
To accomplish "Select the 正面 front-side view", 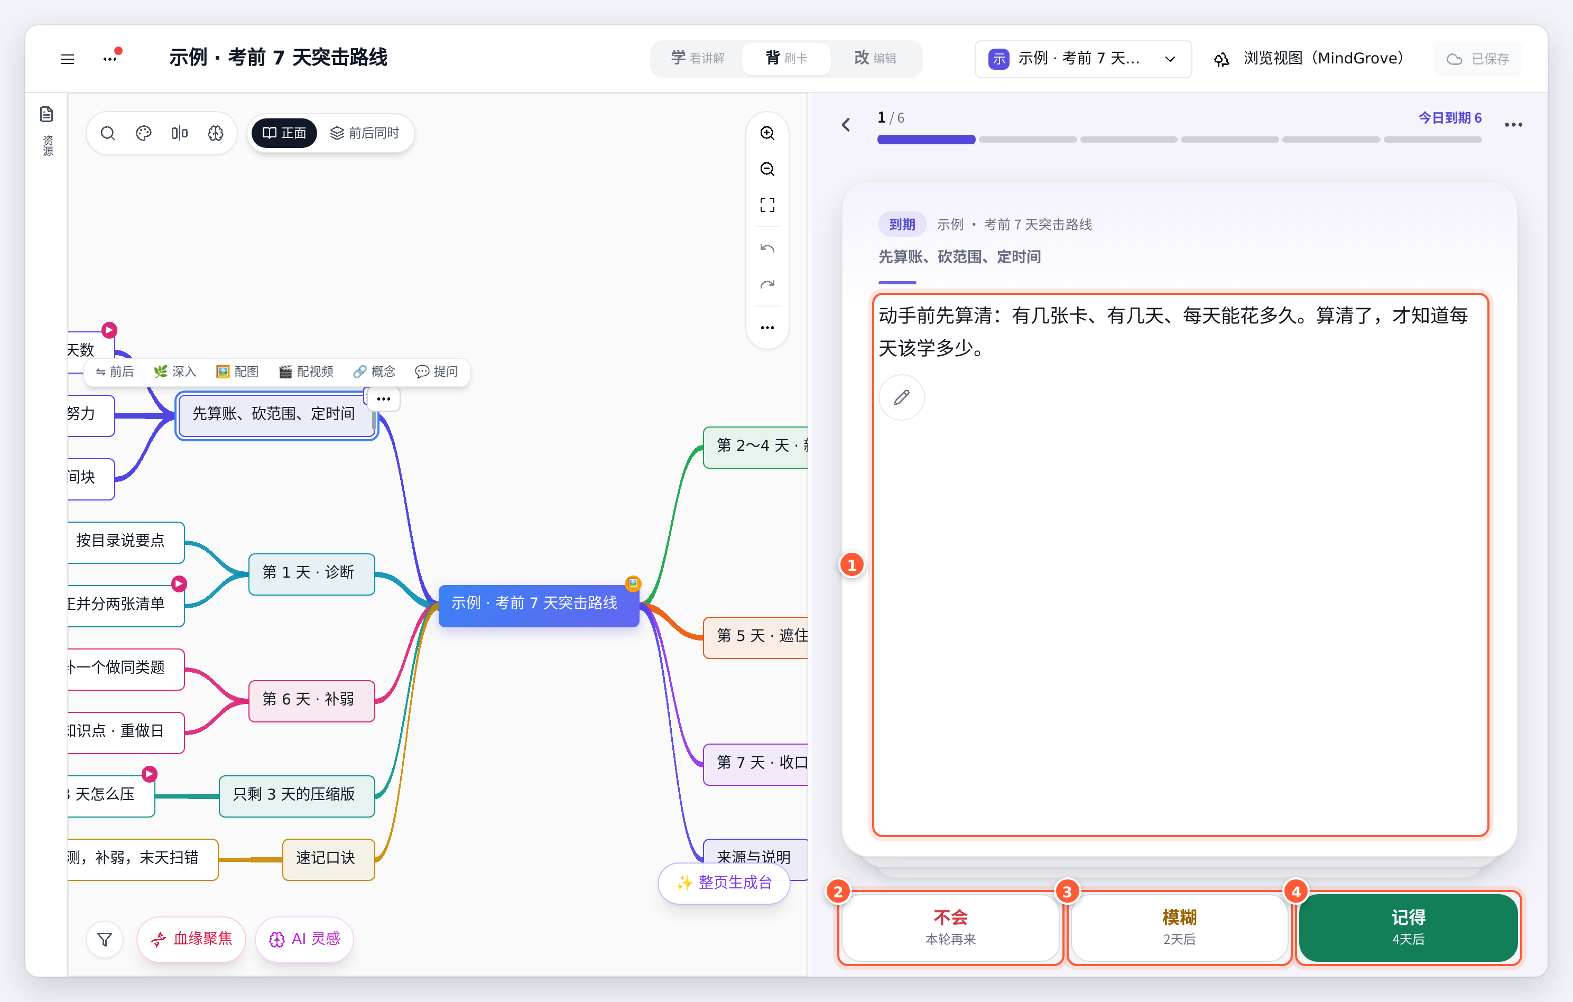I will coord(284,133).
